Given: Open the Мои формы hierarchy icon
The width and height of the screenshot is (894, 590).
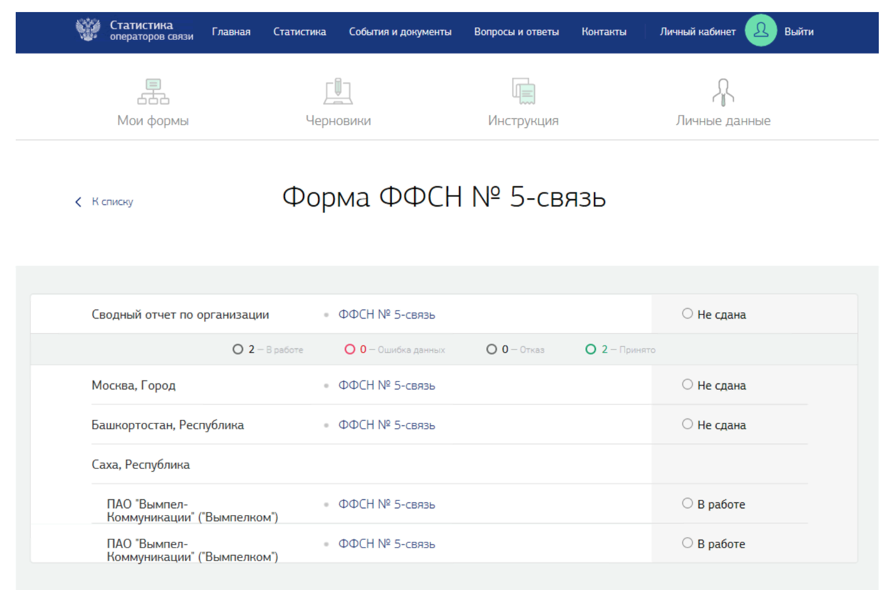Looking at the screenshot, I should tap(153, 92).
